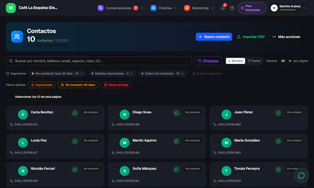This screenshot has width=314, height=188.
Task: Click Lucía Paz's L avatar
Action: (23, 143)
